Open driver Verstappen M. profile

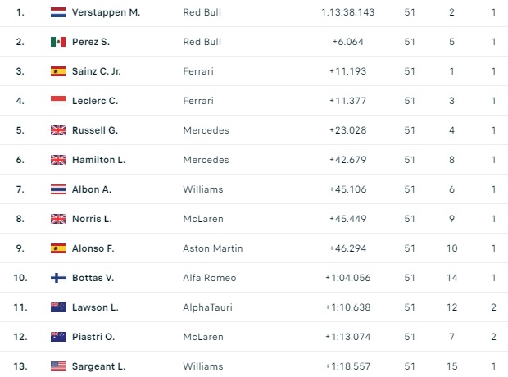click(106, 12)
